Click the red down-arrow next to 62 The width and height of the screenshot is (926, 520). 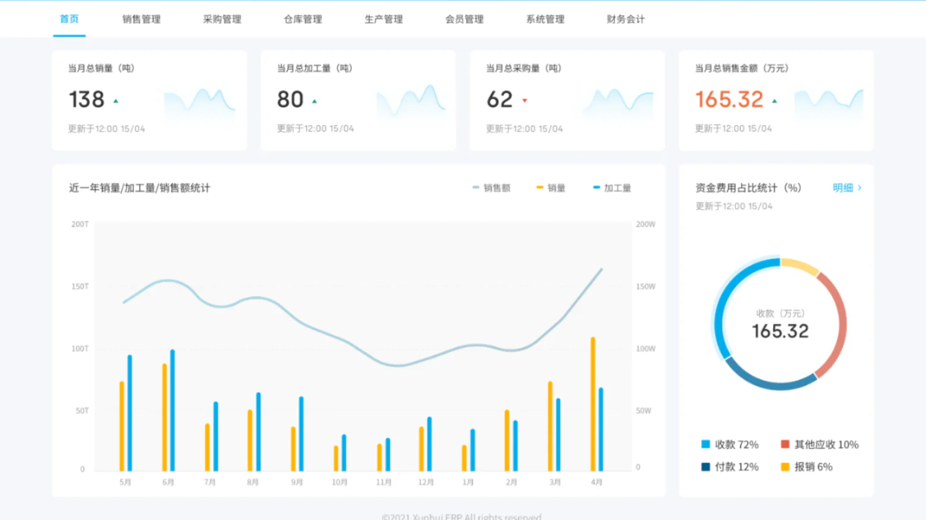525,101
